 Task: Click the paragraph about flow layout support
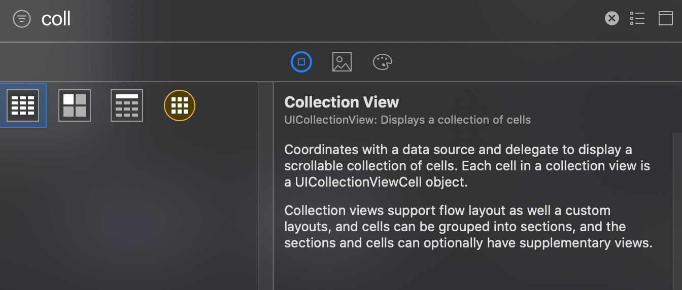[x=468, y=227]
